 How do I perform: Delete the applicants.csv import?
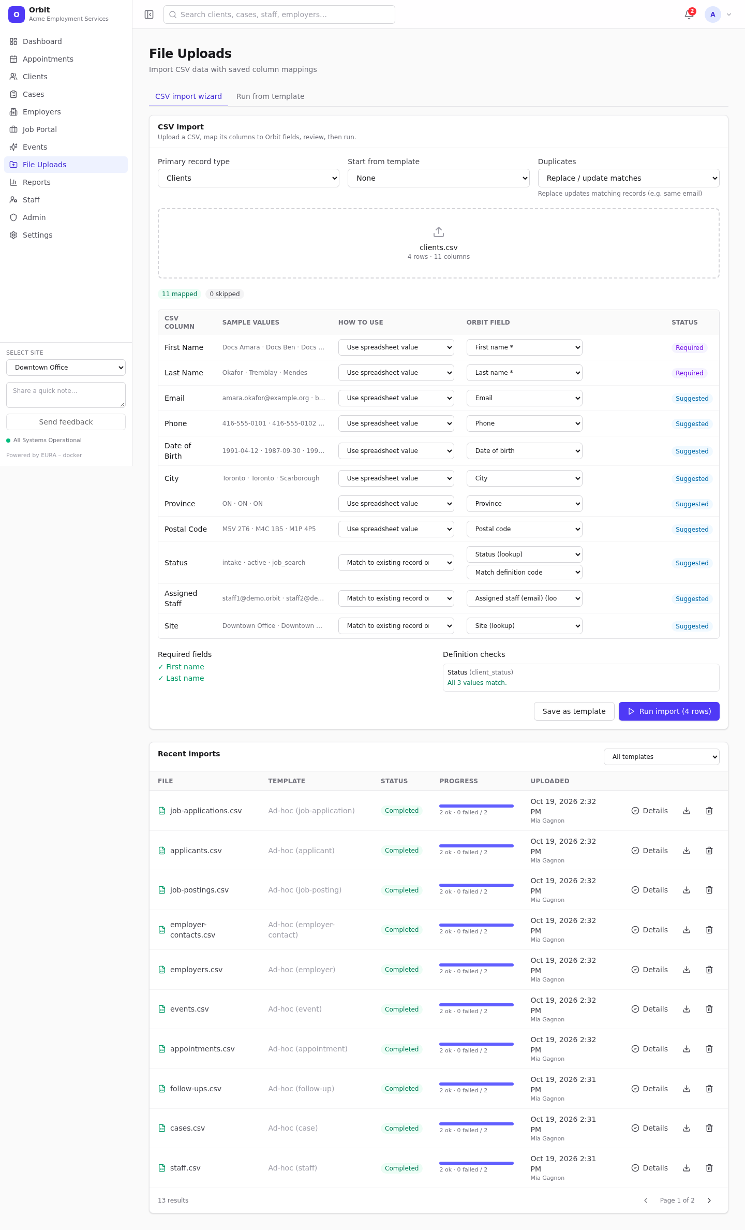click(709, 851)
